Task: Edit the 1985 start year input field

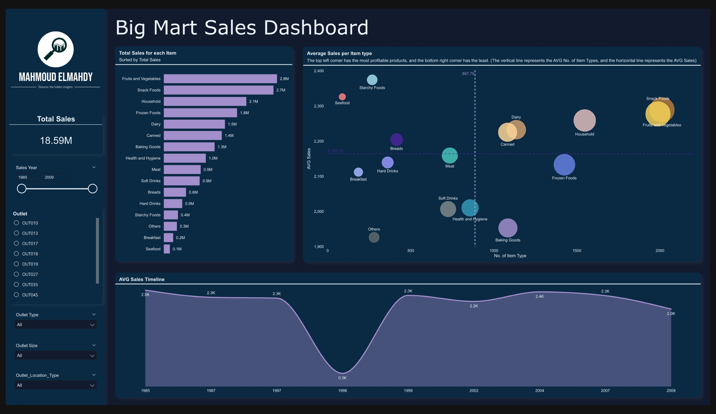Action: tap(28, 177)
